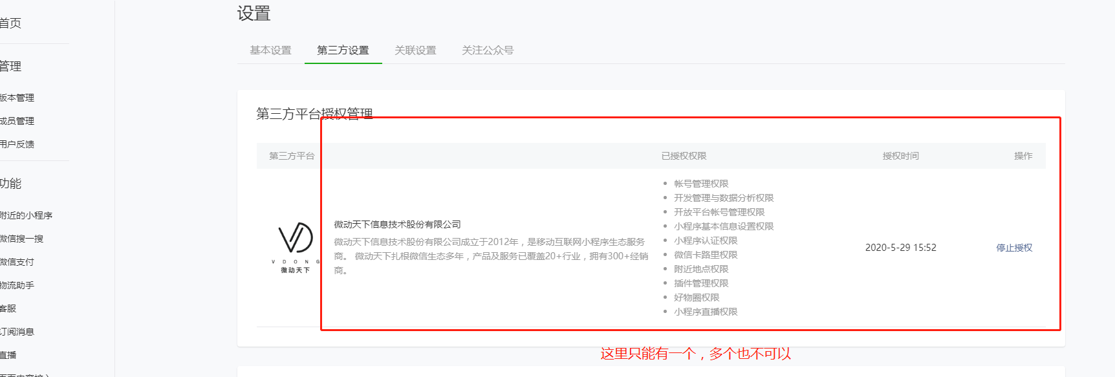1115x377 pixels.
Task: Click the 第三方平台 column header
Action: click(x=292, y=156)
